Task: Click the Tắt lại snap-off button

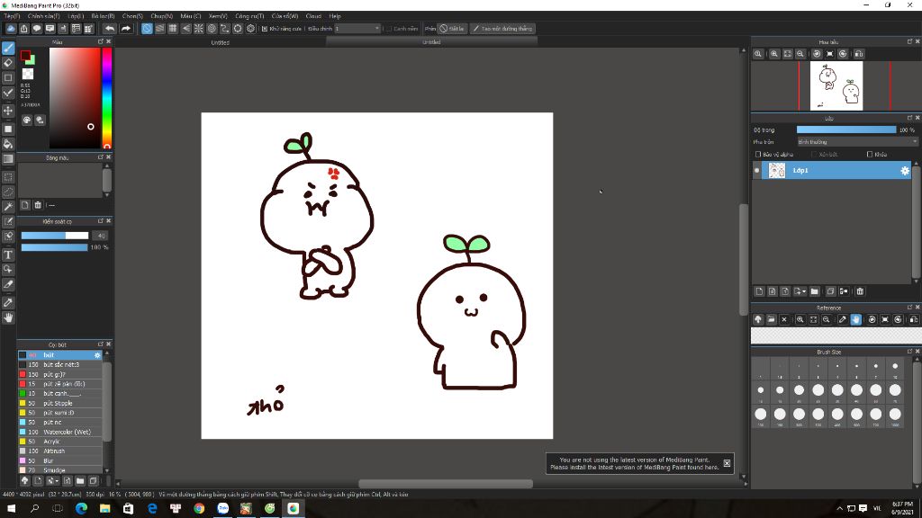Action: pos(452,28)
